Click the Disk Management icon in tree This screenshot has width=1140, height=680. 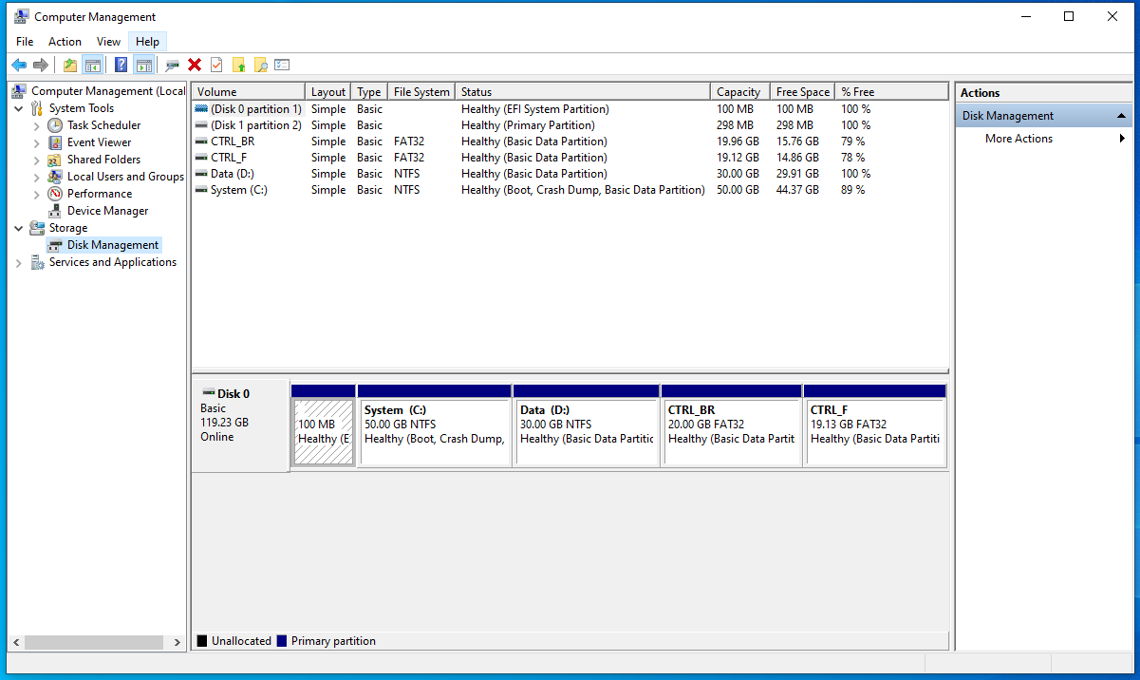click(56, 245)
